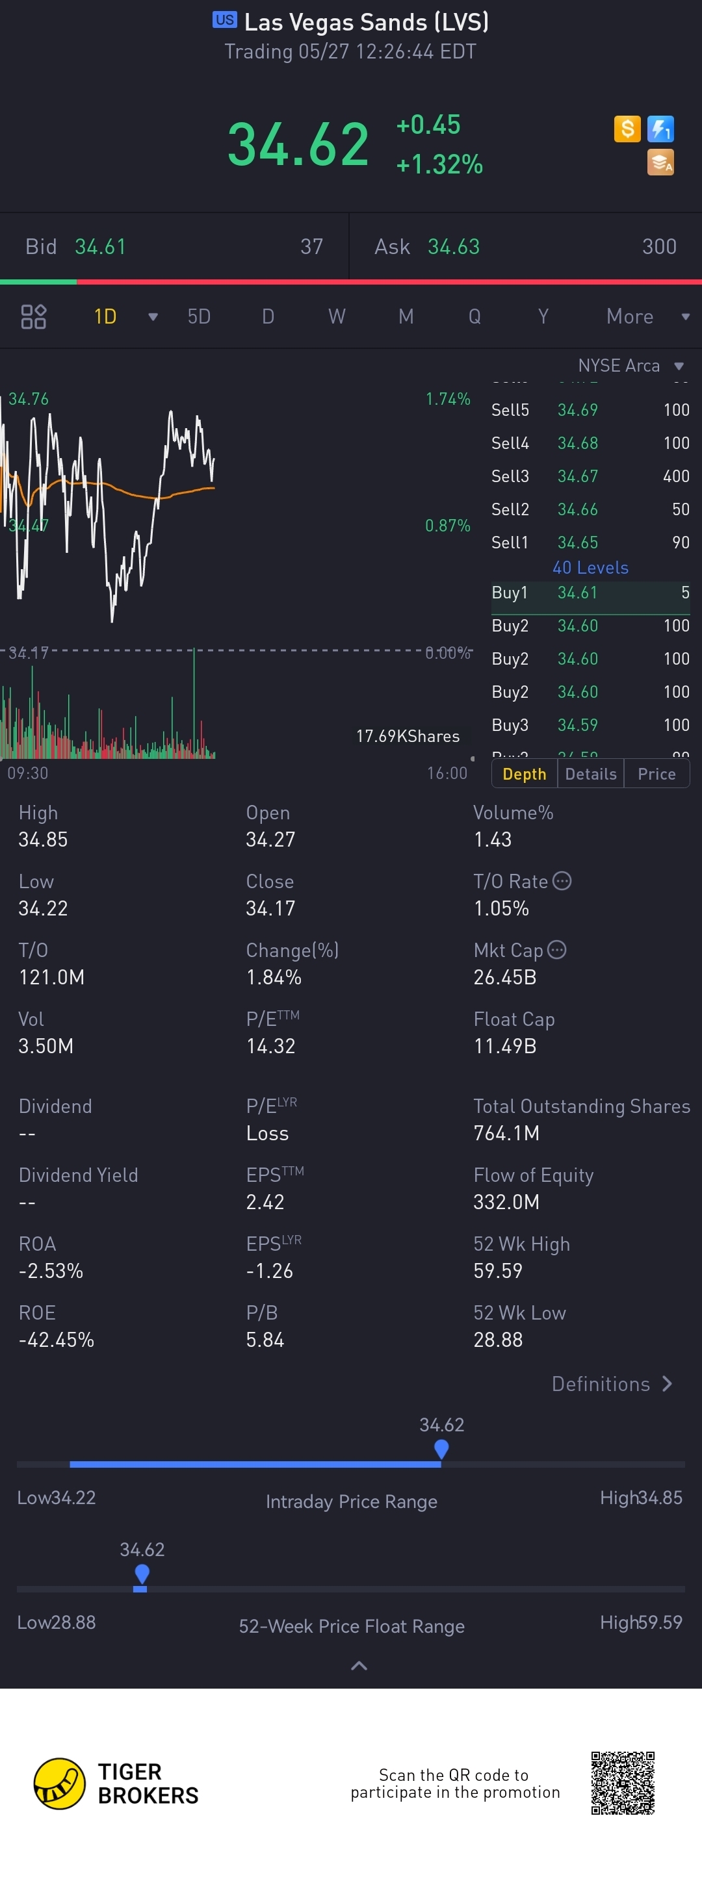Tap the ROA -2.53% value
The height and width of the screenshot is (1879, 702).
[x=51, y=1271]
